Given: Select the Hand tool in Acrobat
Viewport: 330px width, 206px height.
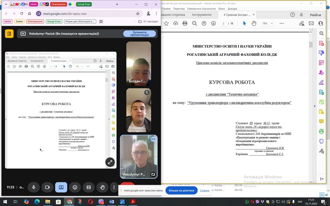Looking at the screenshot, I should pyautogui.click(x=254, y=23).
